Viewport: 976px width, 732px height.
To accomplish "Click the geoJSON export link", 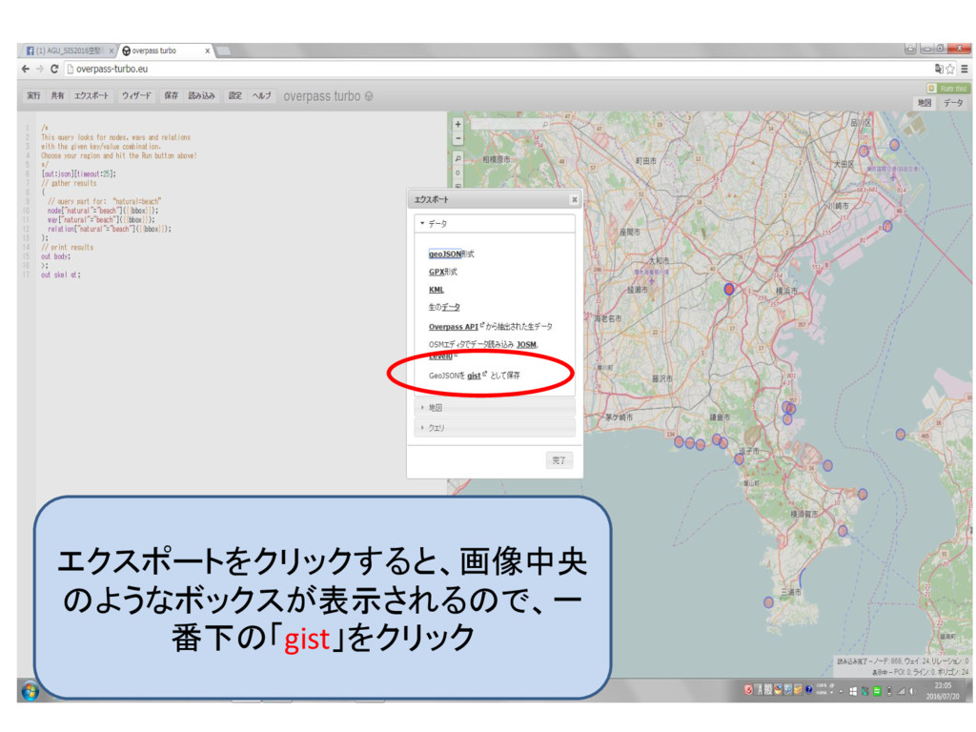I will pyautogui.click(x=445, y=254).
